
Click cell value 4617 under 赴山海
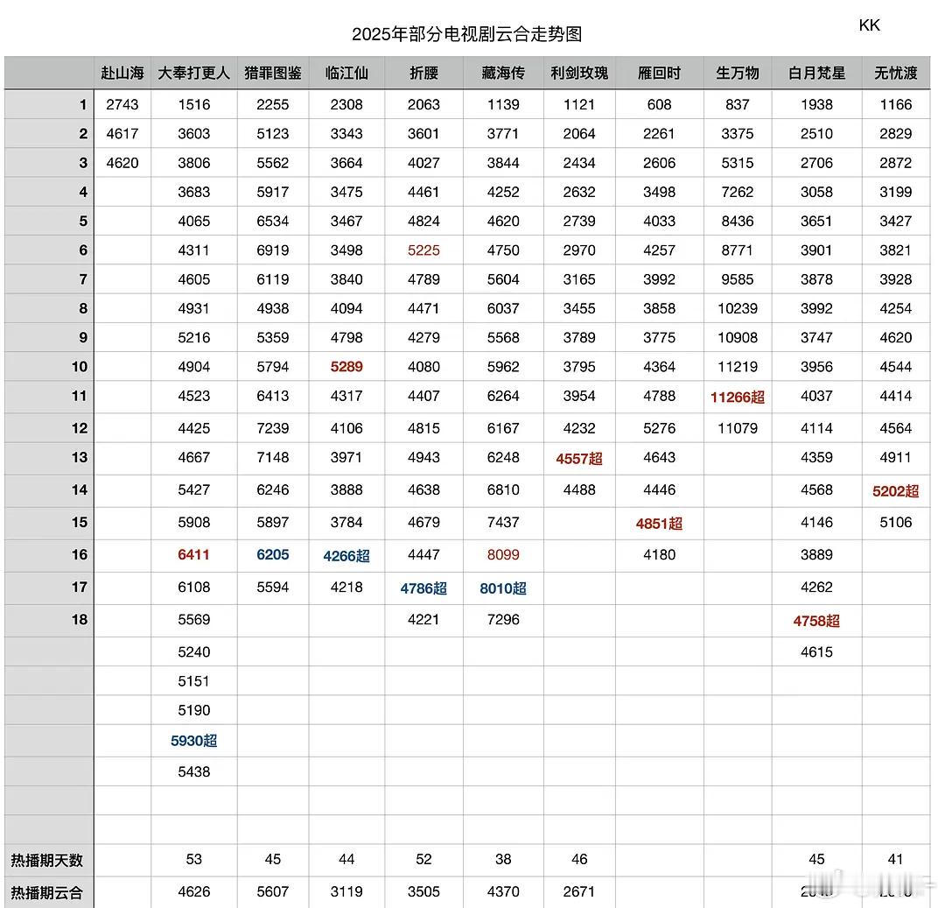coord(122,134)
